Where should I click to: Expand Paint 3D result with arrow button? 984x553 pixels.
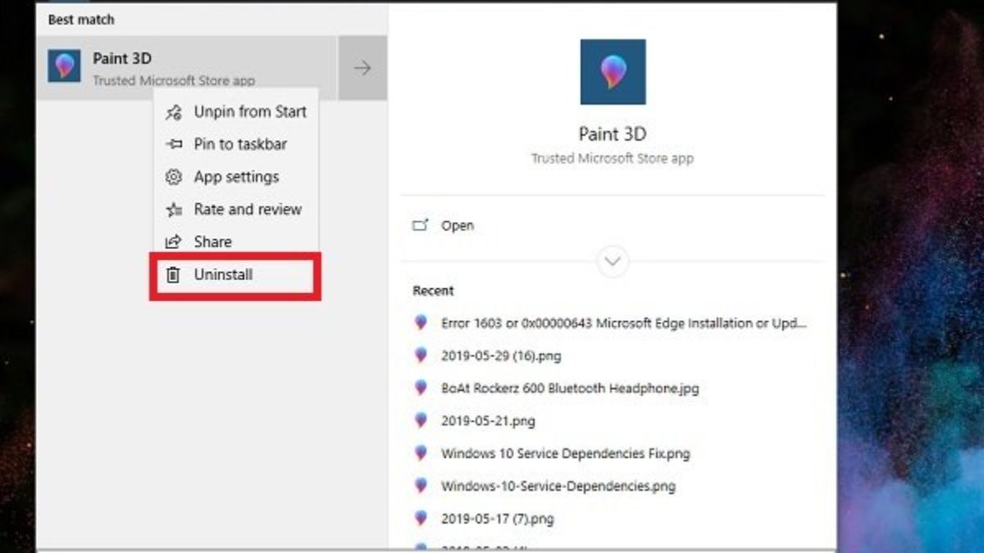tap(362, 68)
